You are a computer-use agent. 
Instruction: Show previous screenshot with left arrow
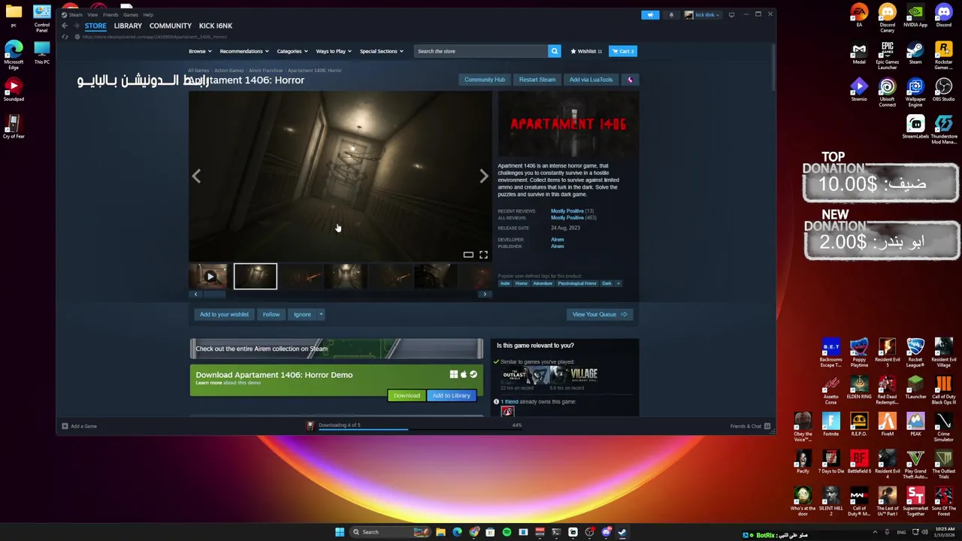(196, 176)
